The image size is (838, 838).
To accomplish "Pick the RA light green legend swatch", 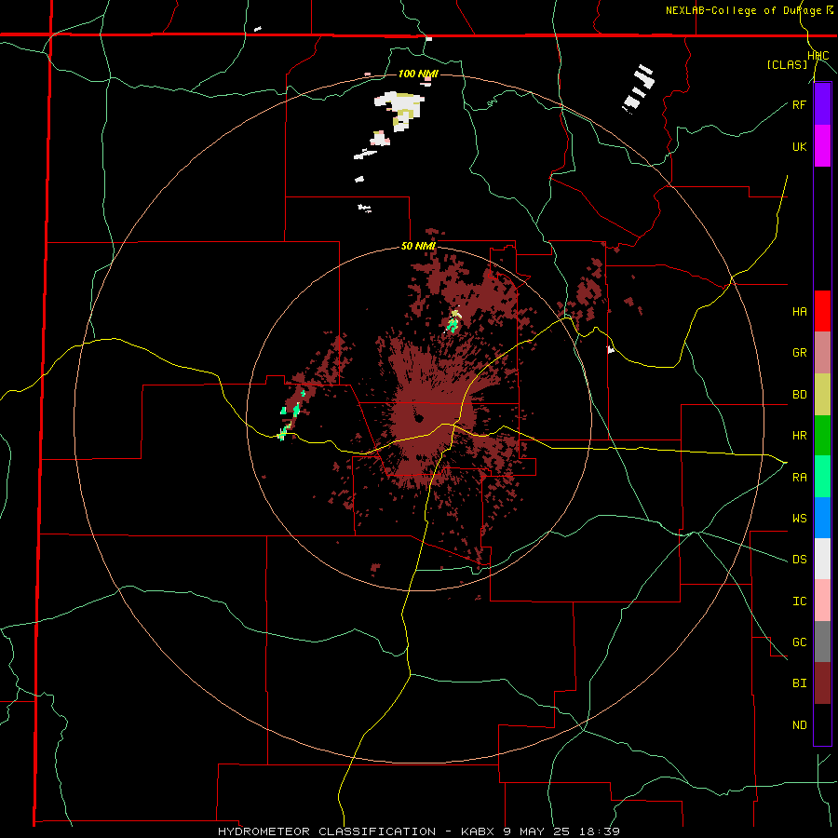I will coord(822,477).
